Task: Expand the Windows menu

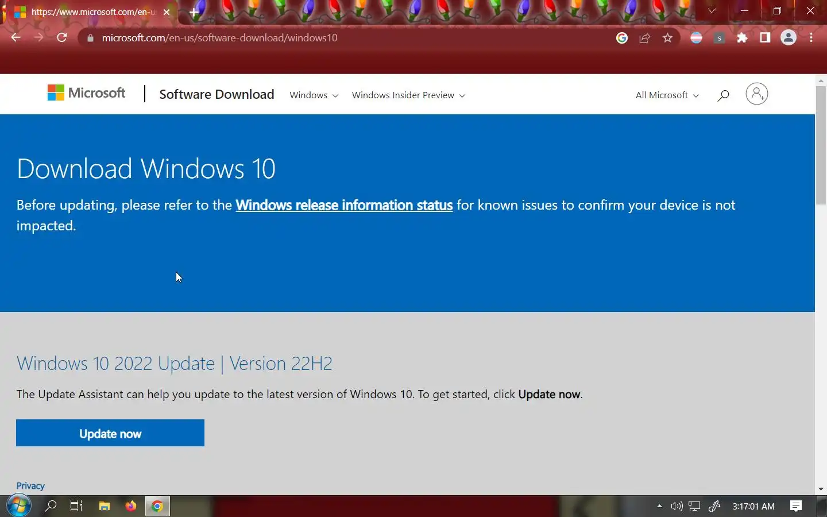Action: (314, 95)
